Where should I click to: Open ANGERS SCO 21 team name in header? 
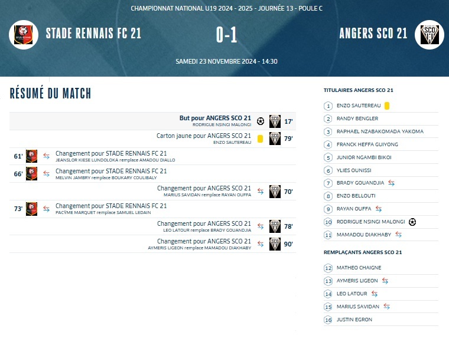coord(373,34)
